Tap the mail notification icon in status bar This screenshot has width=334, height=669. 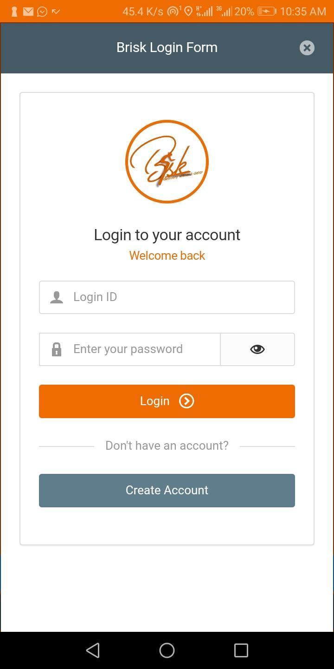(28, 11)
